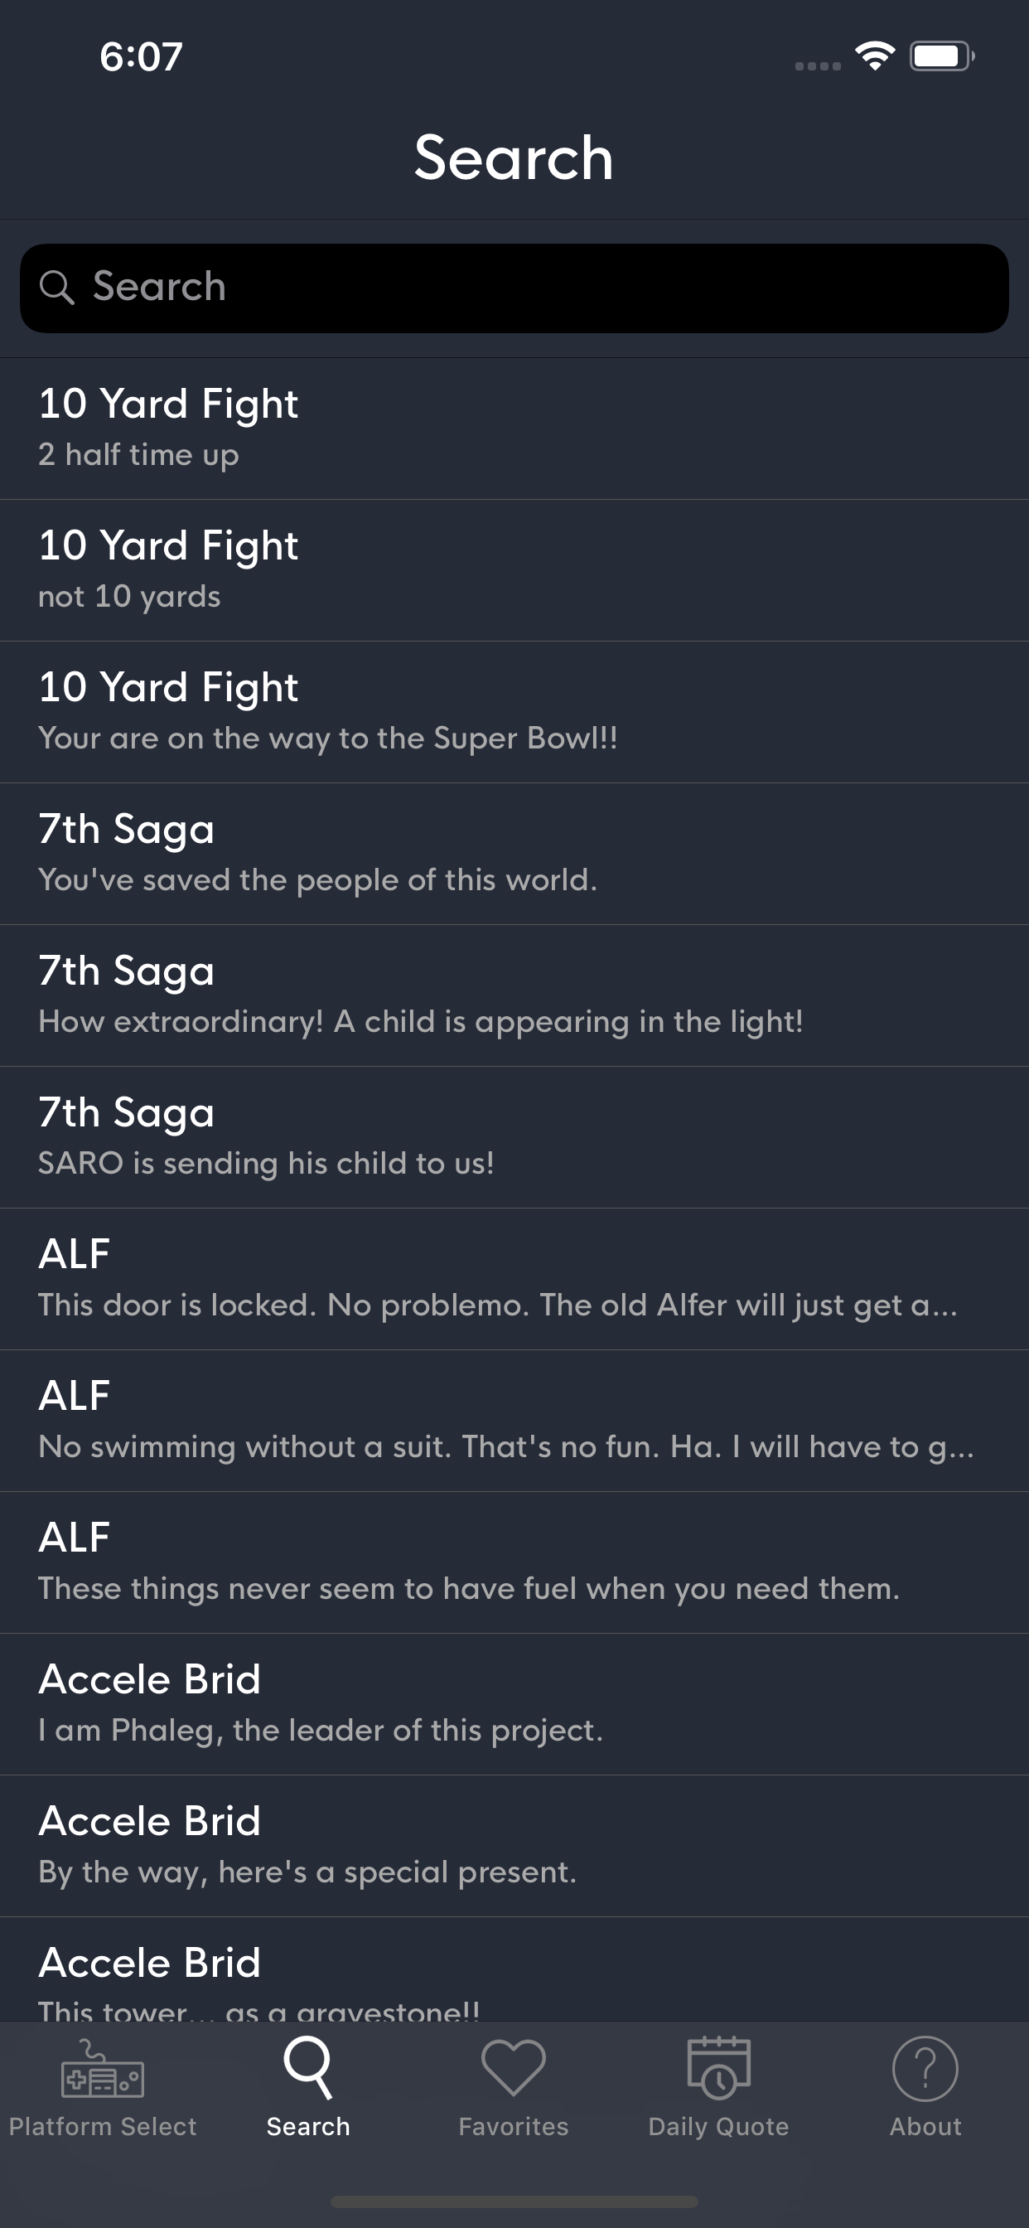Screen dimensions: 1029x2228
Task: Tap the magnifying glass in search field
Action: [x=57, y=287]
